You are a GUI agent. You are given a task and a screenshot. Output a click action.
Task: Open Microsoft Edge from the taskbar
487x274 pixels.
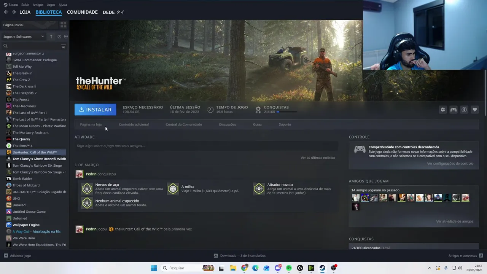[255, 268]
